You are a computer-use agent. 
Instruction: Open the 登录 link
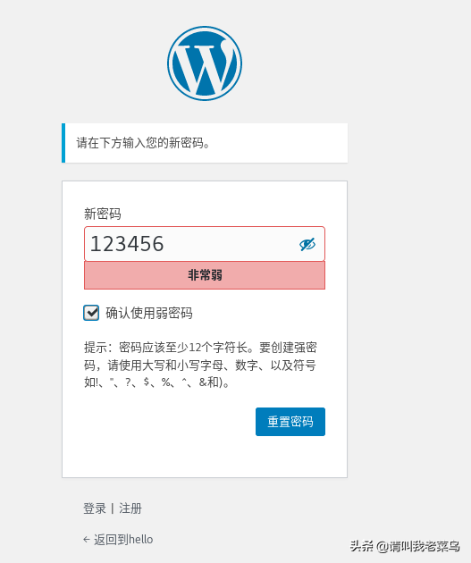95,508
